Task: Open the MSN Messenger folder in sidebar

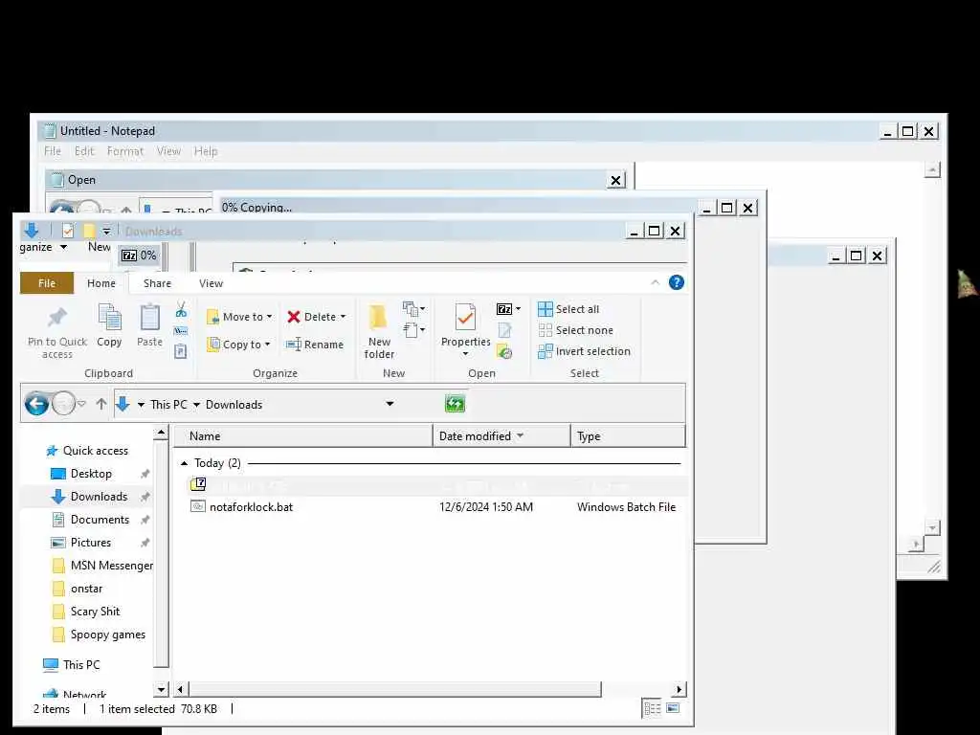Action: (103, 566)
